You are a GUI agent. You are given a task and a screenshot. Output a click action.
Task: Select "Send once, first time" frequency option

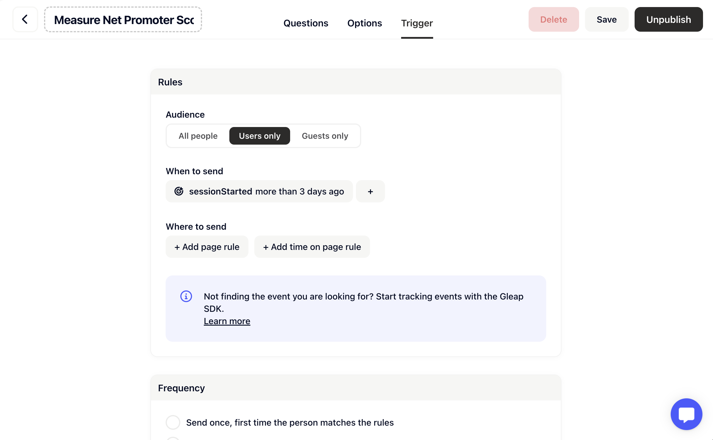173,422
